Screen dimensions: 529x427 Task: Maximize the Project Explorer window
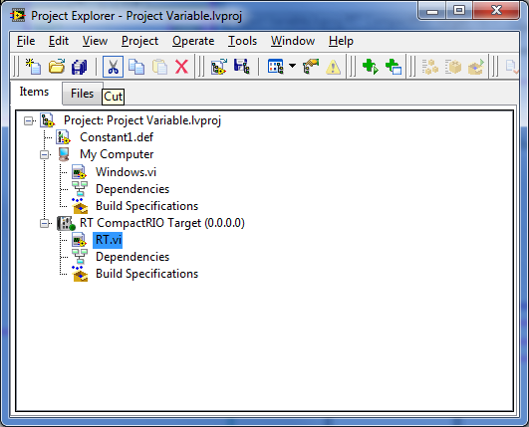coord(459,11)
